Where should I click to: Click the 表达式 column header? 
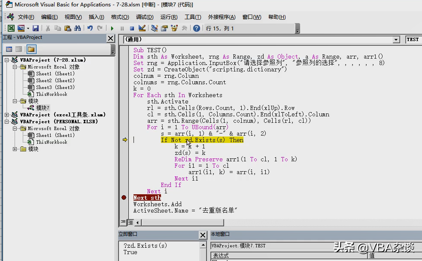point(289,255)
